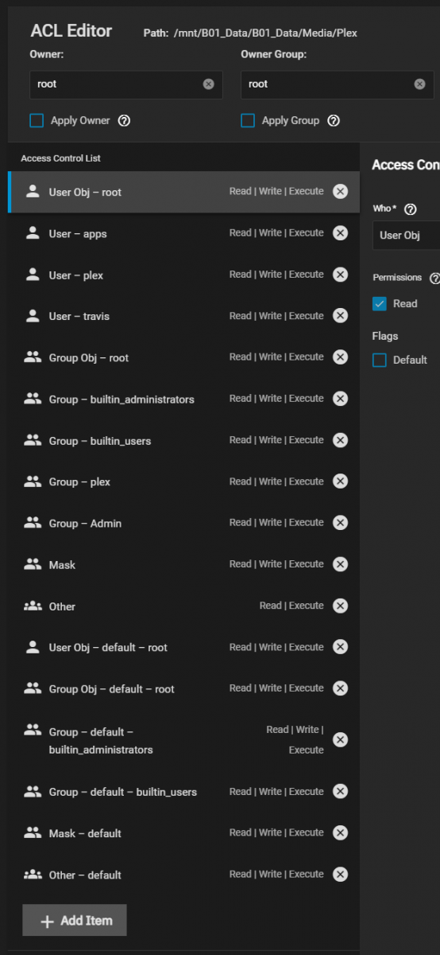Remove the Group – builtin_users entry

click(x=340, y=440)
